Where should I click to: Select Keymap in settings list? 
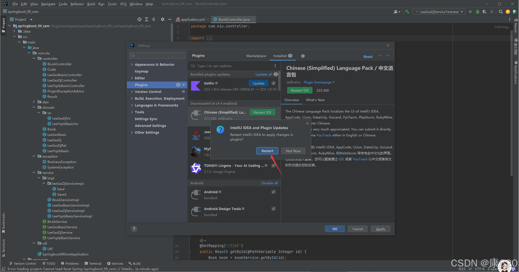pos(141,71)
